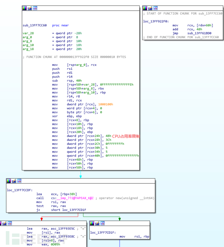This screenshot has height=247, width=224.
Task: Open the node color icon on loc_13FF7CD1F block
Action: pyautogui.click(x=92, y=223)
